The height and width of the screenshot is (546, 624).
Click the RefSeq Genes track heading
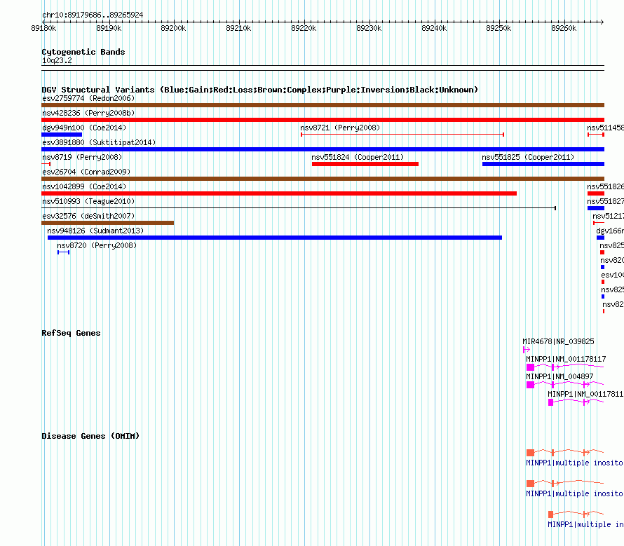tap(71, 333)
